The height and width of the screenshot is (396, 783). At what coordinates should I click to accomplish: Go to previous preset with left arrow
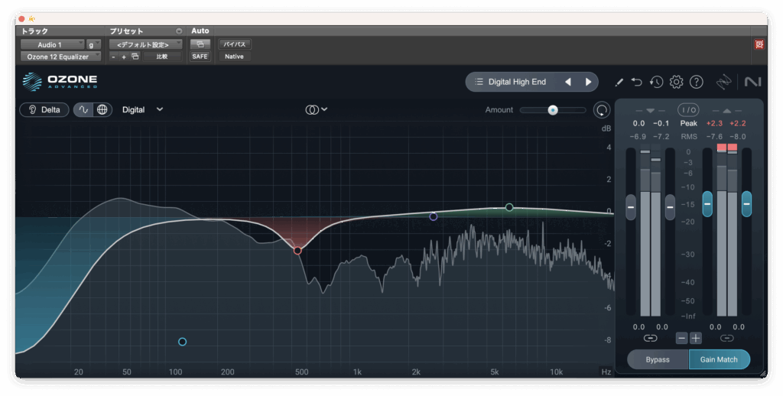pos(567,82)
